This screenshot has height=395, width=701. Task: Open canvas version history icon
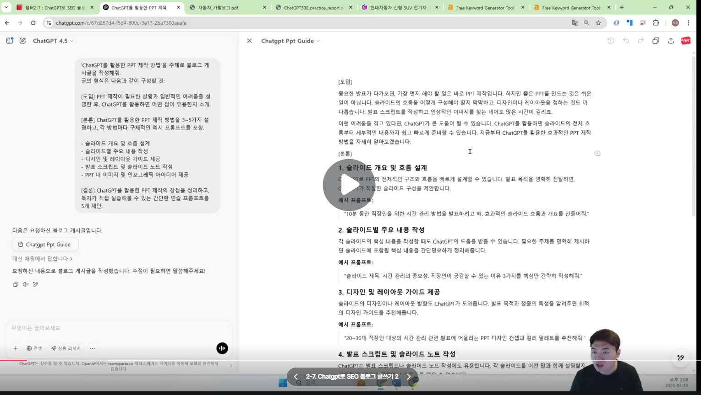point(611,41)
